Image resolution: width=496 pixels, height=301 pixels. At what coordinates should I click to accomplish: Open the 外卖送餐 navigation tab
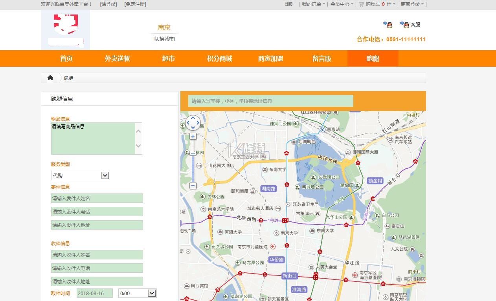coord(117,58)
